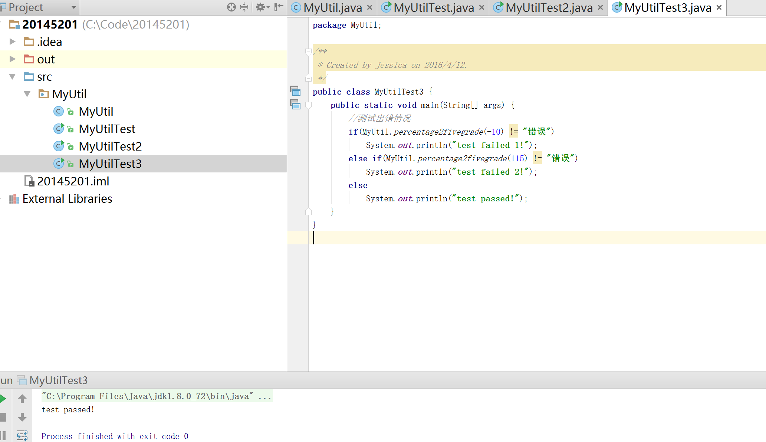Image resolution: width=766 pixels, height=442 pixels.
Task: Click the Project panel title label
Action: [25, 7]
